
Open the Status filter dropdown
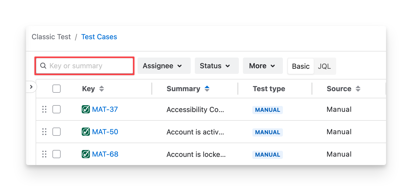pos(217,66)
